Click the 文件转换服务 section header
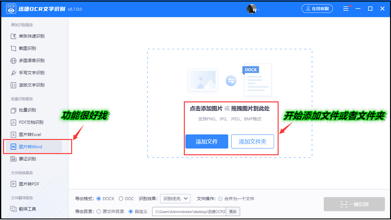Screen dimensions: 391x220 pos(22,173)
